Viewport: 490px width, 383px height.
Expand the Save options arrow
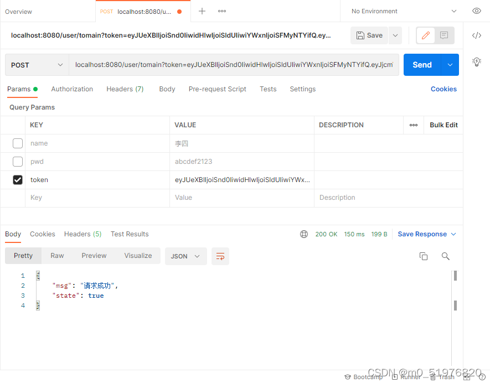[x=395, y=35]
